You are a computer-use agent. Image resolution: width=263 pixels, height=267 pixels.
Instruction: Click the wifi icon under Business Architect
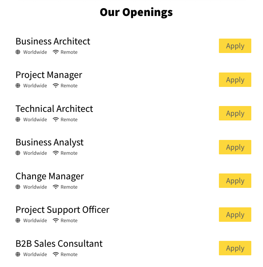(x=56, y=52)
